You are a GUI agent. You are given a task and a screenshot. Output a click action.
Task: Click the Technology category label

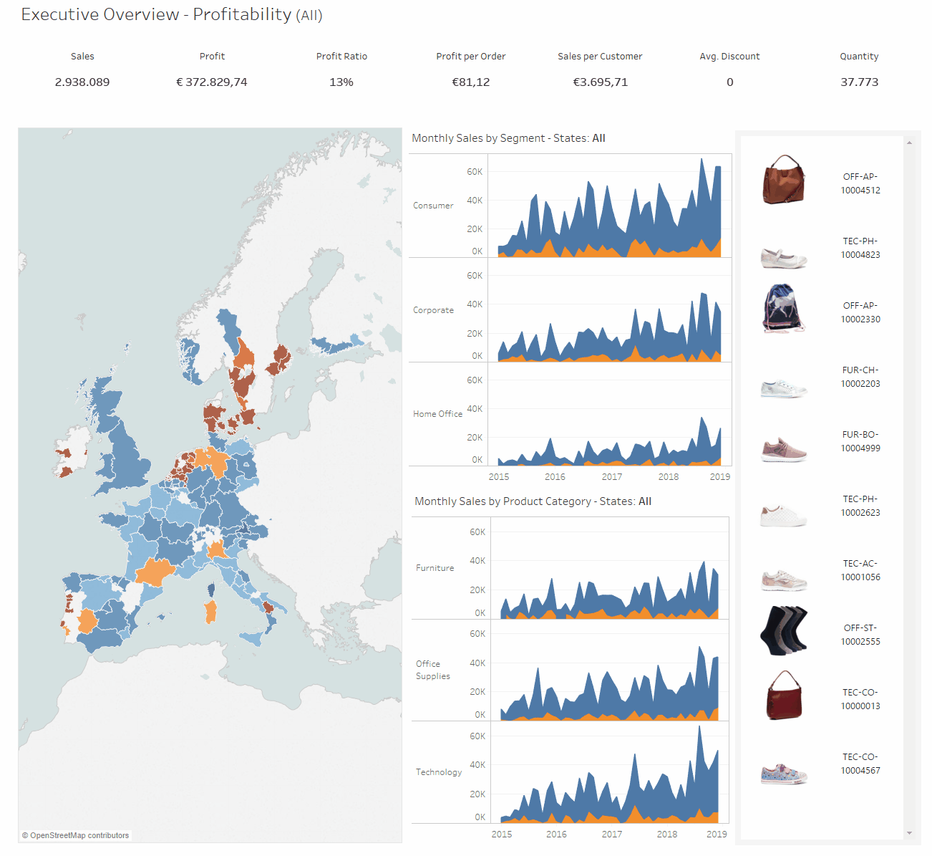(x=438, y=772)
